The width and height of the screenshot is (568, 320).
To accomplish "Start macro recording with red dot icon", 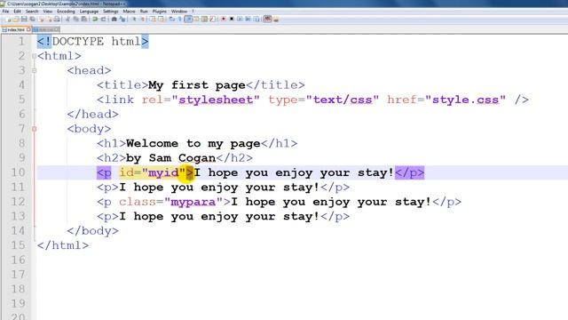I will point(224,19).
